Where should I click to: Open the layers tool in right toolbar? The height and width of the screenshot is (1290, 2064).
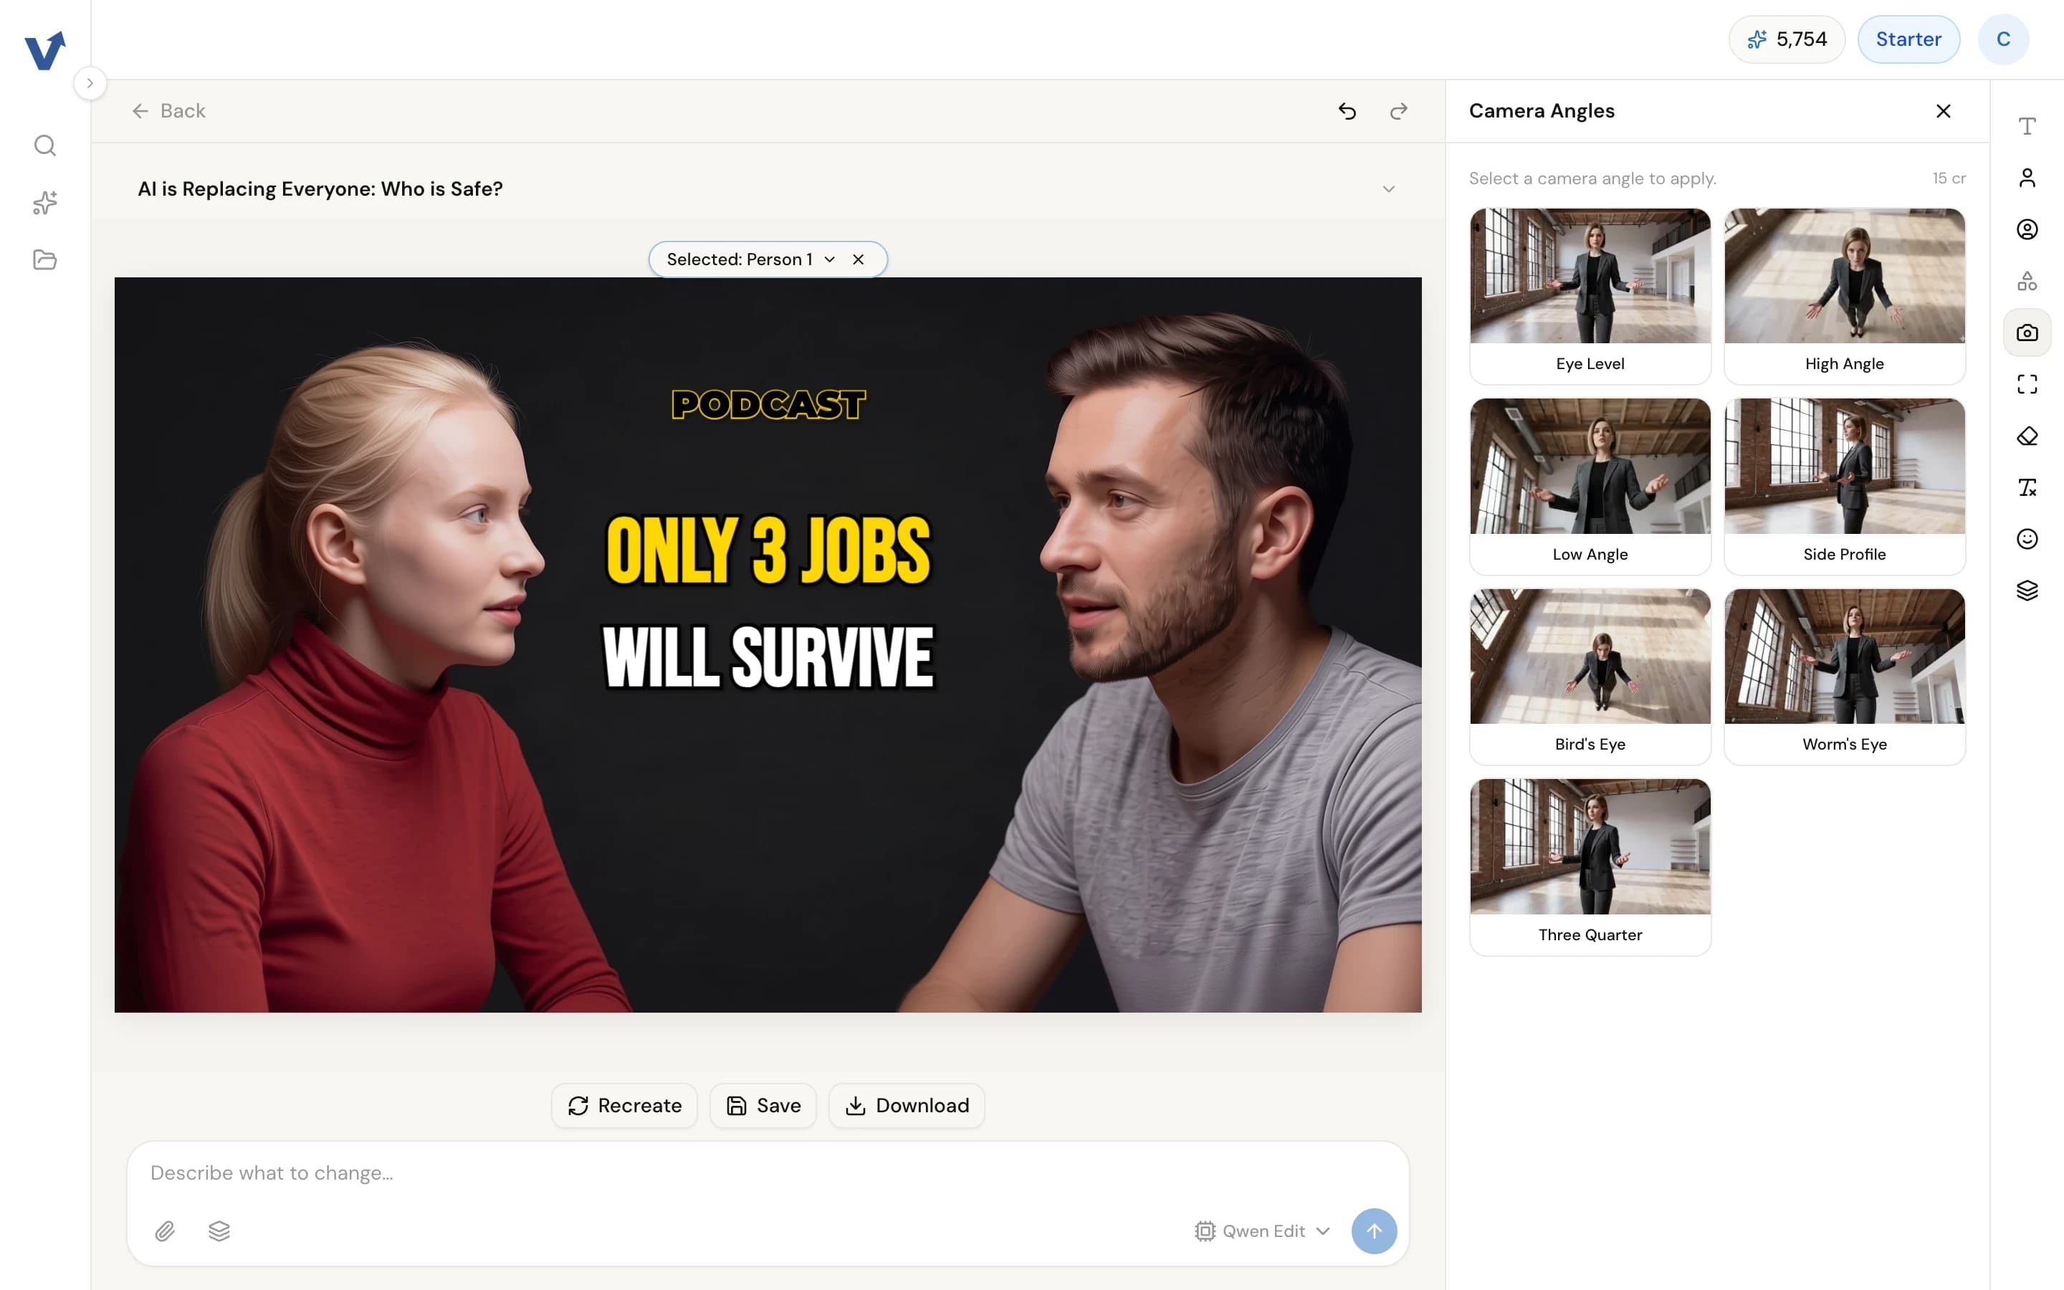[2027, 591]
